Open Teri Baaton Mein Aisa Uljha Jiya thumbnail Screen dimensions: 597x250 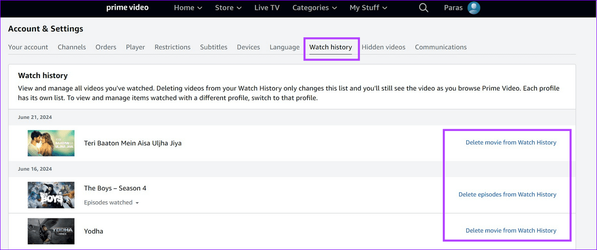click(51, 143)
